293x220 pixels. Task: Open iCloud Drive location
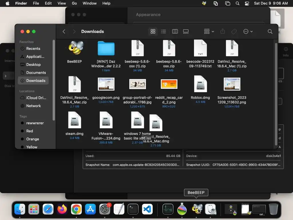pos(33,98)
